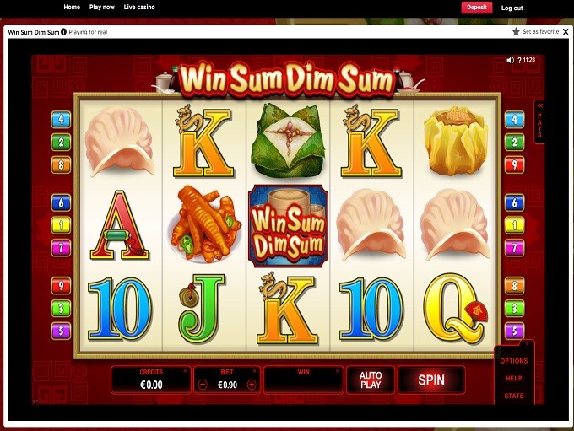The image size is (574, 431).
Task: Close the game window with X
Action: click(x=566, y=32)
